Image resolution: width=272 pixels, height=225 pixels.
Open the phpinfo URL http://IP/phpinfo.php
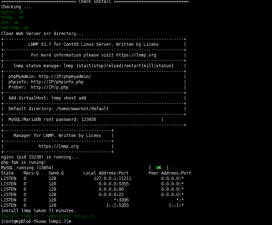tap(57, 82)
